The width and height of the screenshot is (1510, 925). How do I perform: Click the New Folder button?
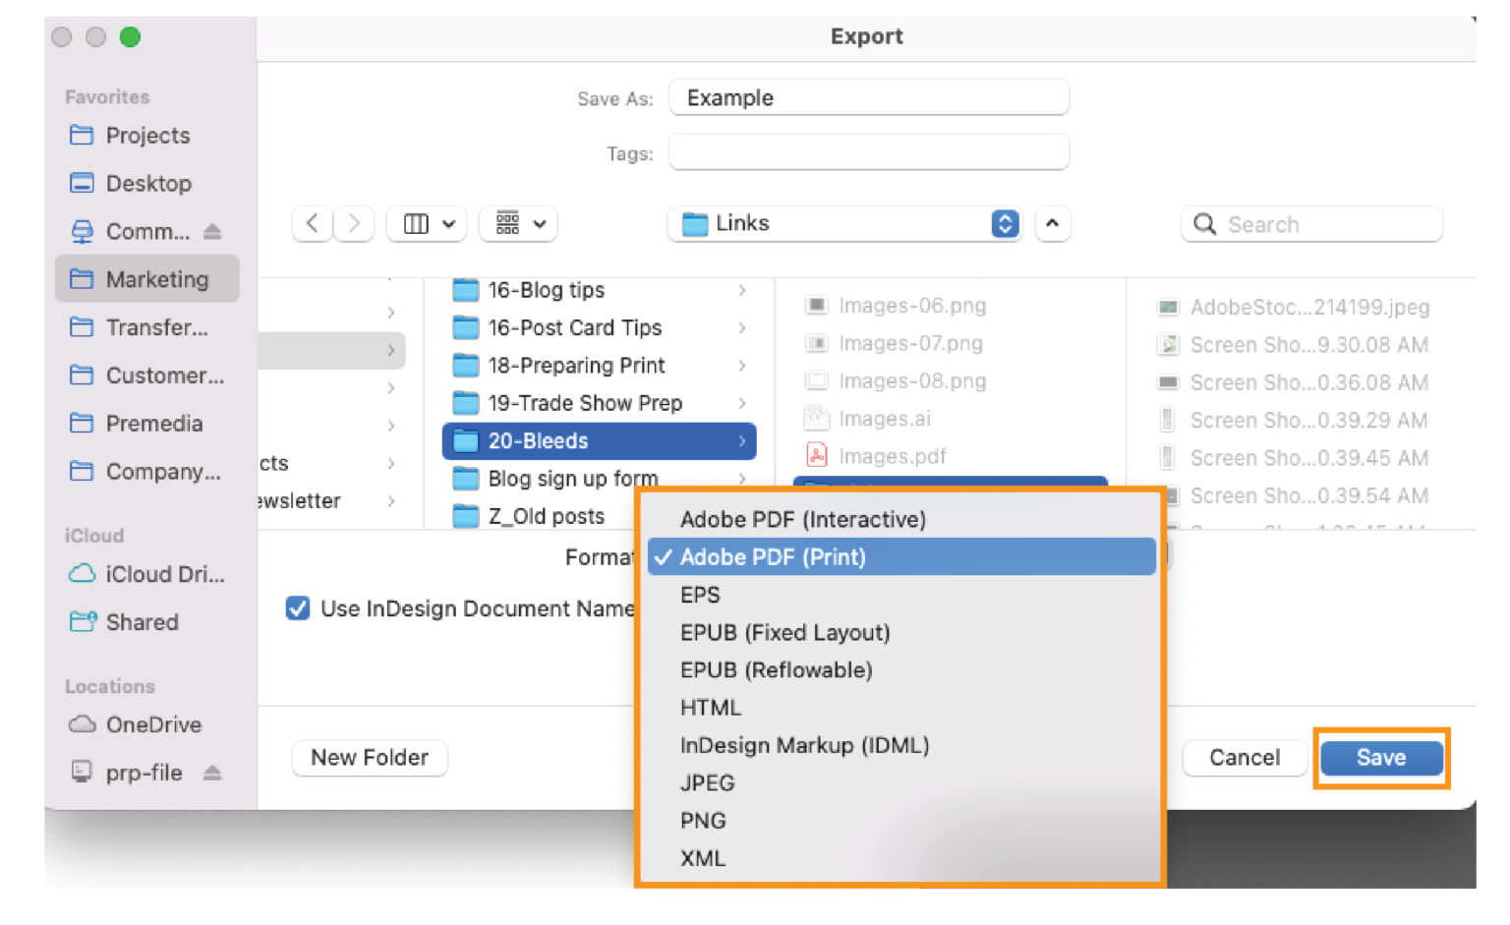click(x=370, y=757)
